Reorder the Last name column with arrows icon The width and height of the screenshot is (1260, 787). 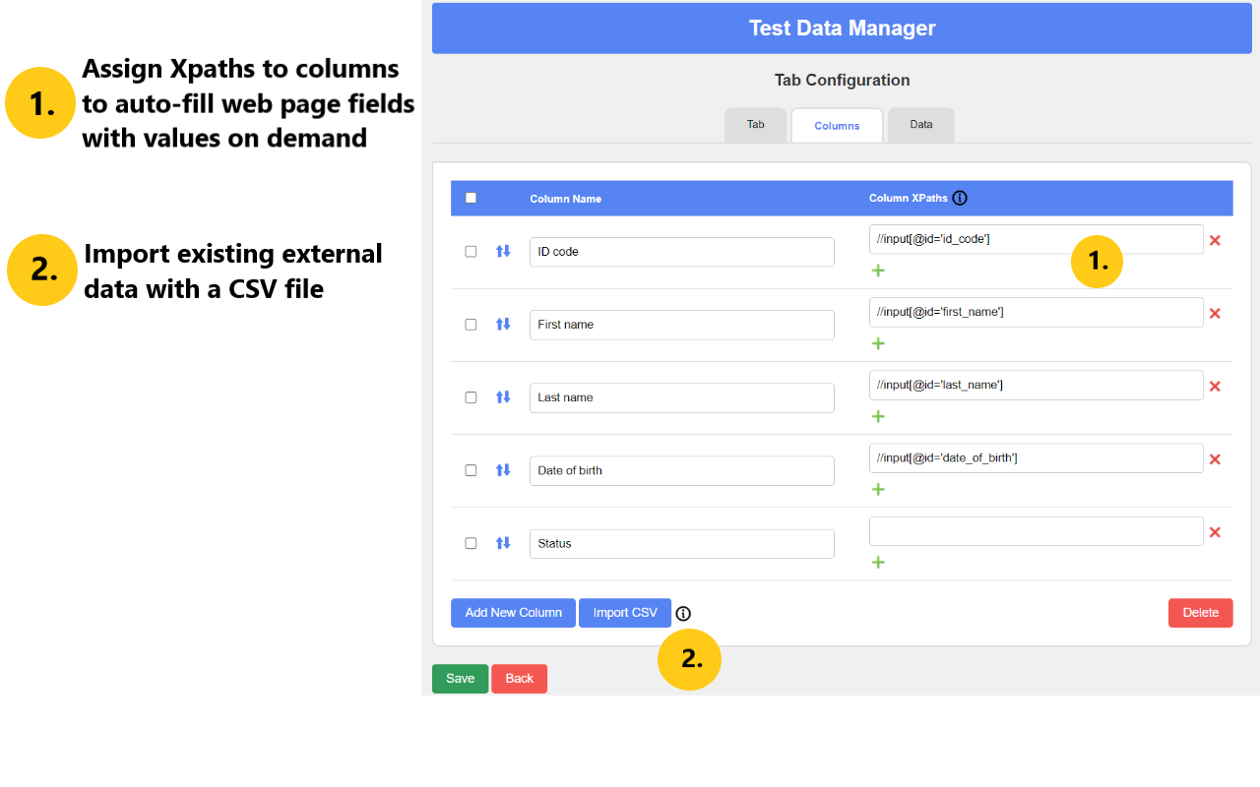click(x=503, y=397)
